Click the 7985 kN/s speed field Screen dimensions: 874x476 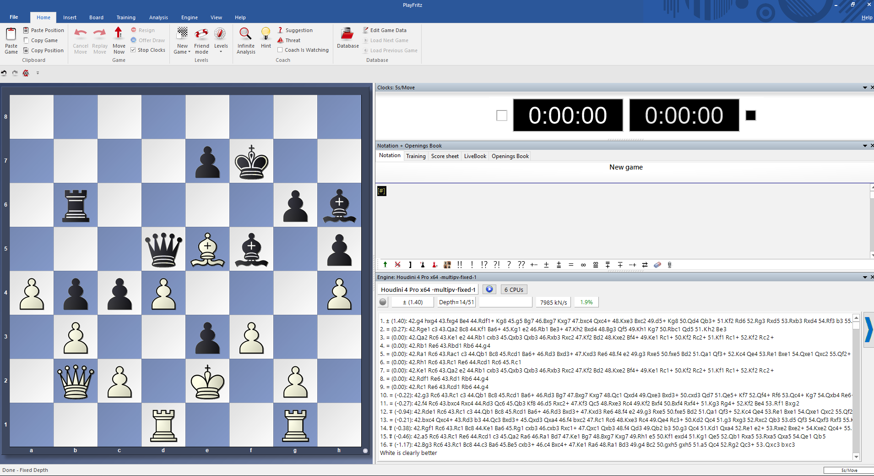click(x=553, y=302)
